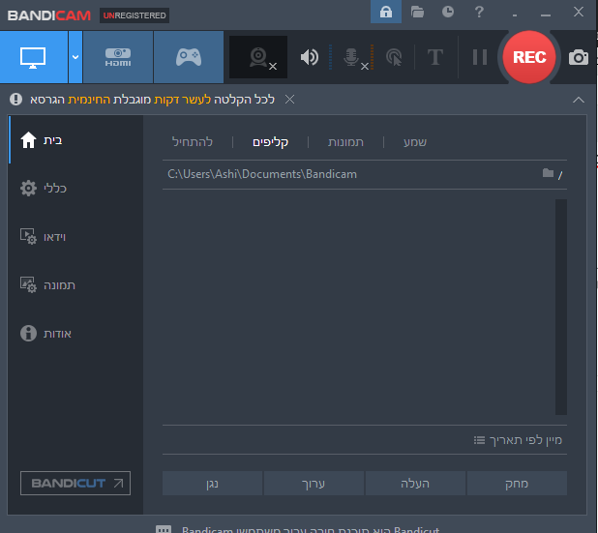Screen dimensions: 598x533
Task: Click the מחק delete button
Action: point(517,484)
